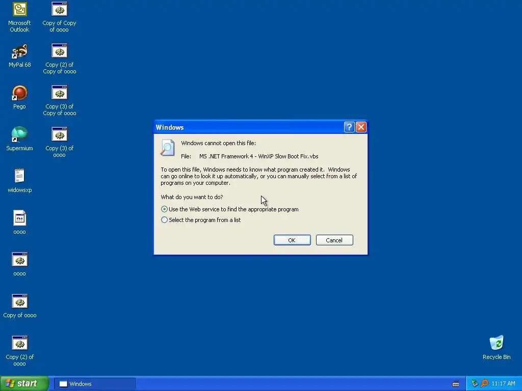Click the keyboard icon on the taskbar

[x=456, y=384]
